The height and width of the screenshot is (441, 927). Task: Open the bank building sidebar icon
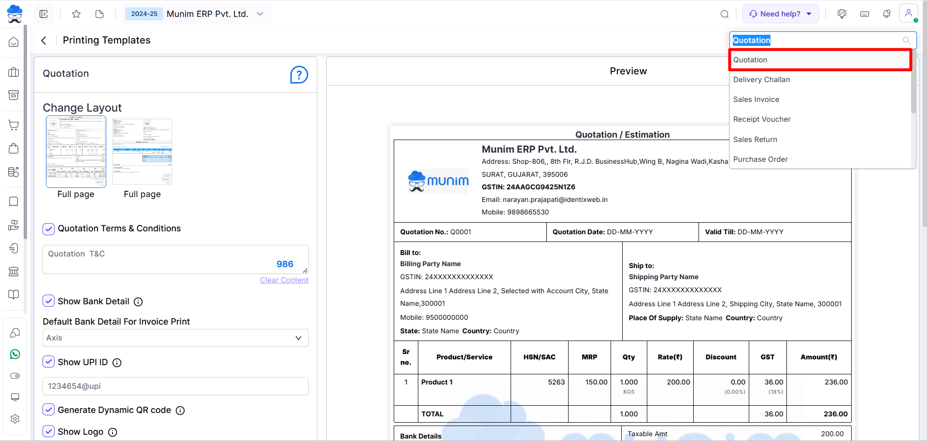point(14,271)
